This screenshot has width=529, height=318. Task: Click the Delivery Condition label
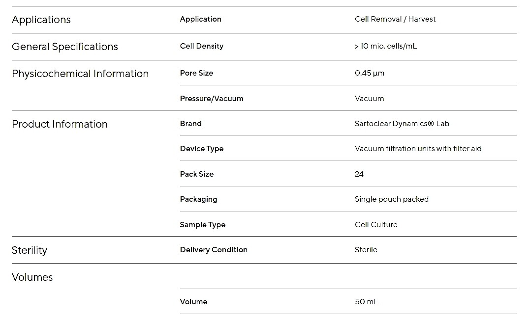(x=214, y=250)
